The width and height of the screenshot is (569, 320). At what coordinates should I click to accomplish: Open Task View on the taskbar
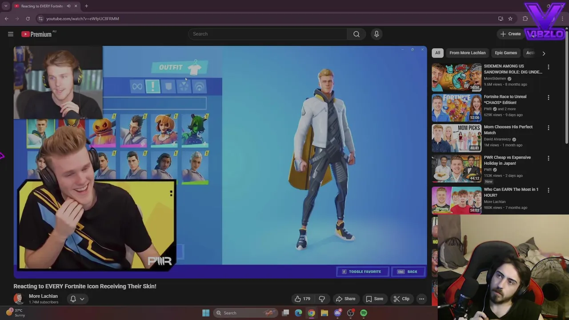pyautogui.click(x=285, y=313)
